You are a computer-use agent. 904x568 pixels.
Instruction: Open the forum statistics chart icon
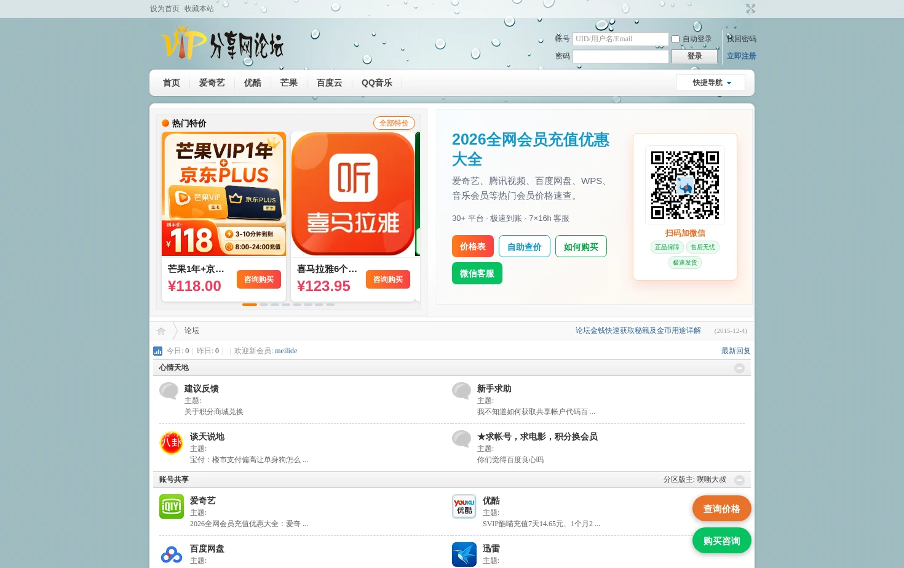[x=157, y=351]
